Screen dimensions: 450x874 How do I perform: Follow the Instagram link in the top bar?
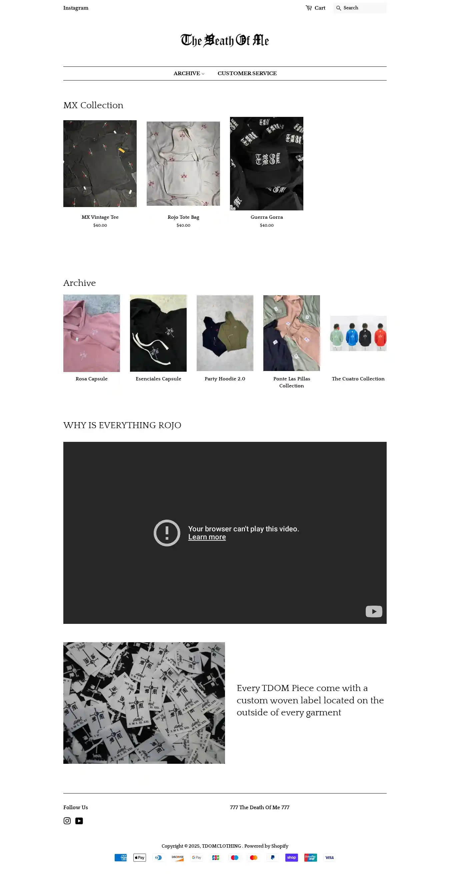click(x=76, y=8)
